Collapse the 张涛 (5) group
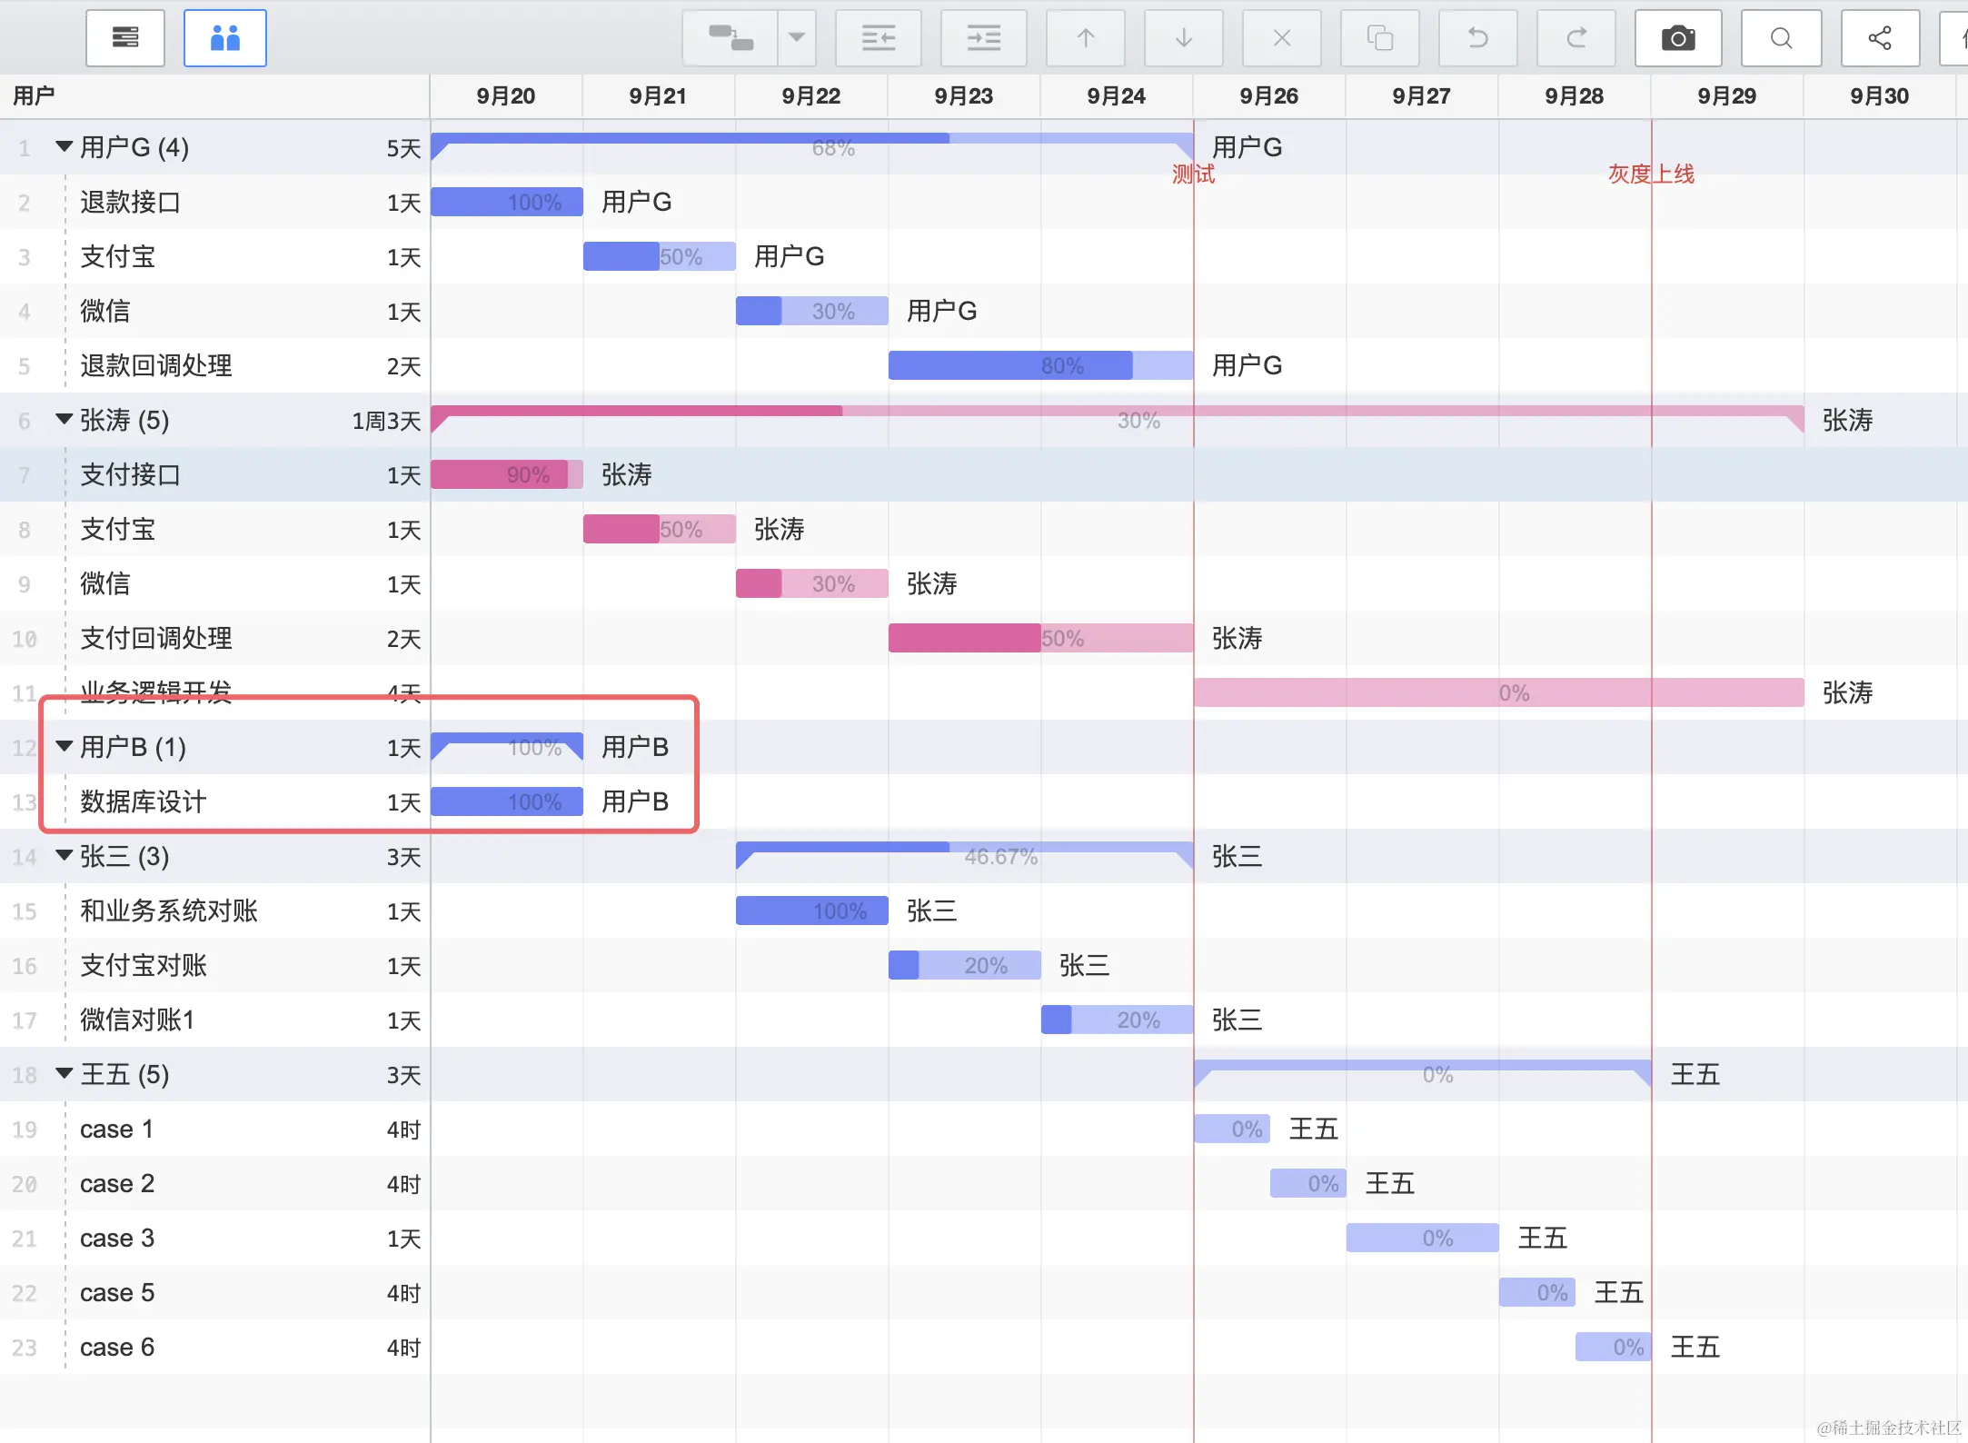The width and height of the screenshot is (1968, 1443). pyautogui.click(x=64, y=419)
